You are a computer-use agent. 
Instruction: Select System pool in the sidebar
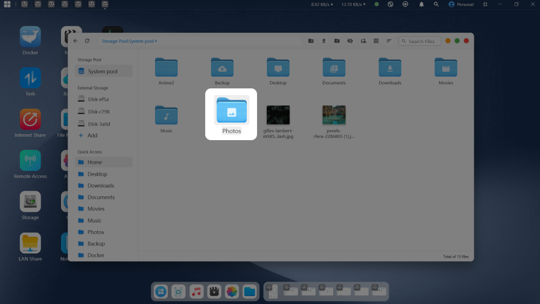(x=103, y=71)
